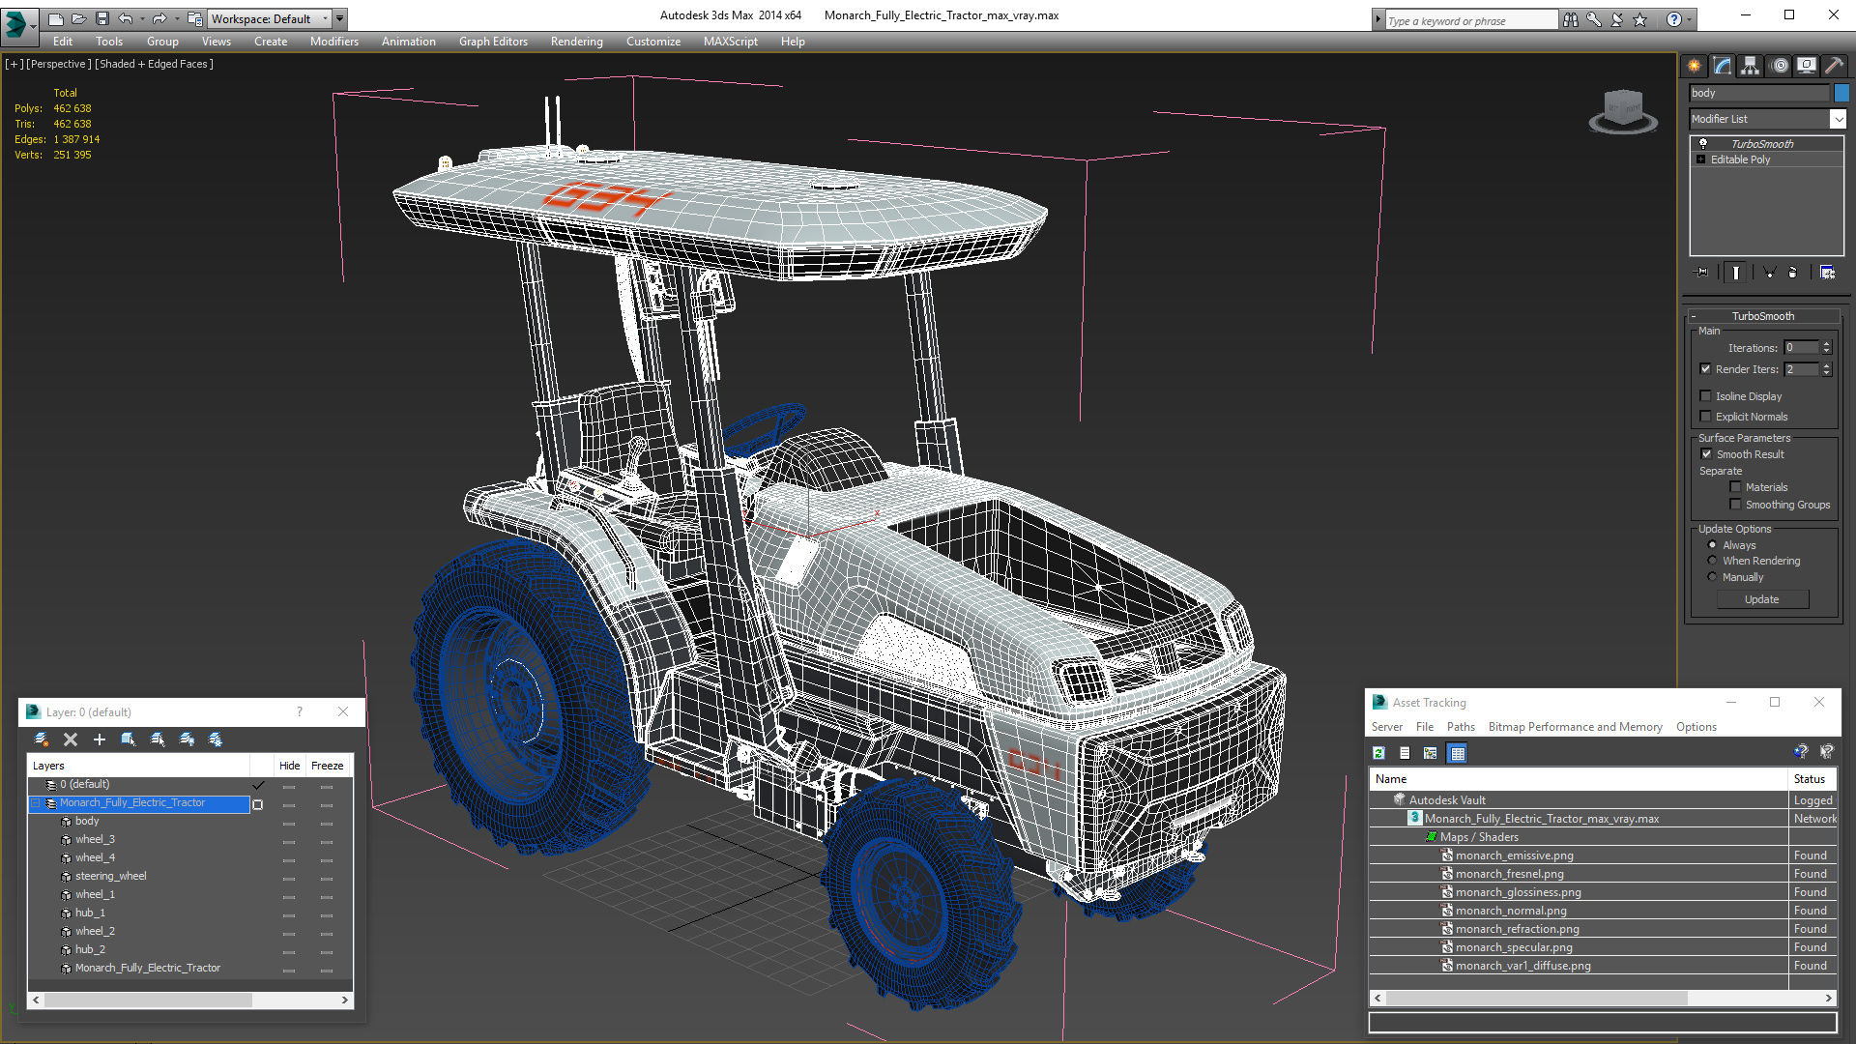Open Paths menu in Asset Tracking

coord(1461,727)
